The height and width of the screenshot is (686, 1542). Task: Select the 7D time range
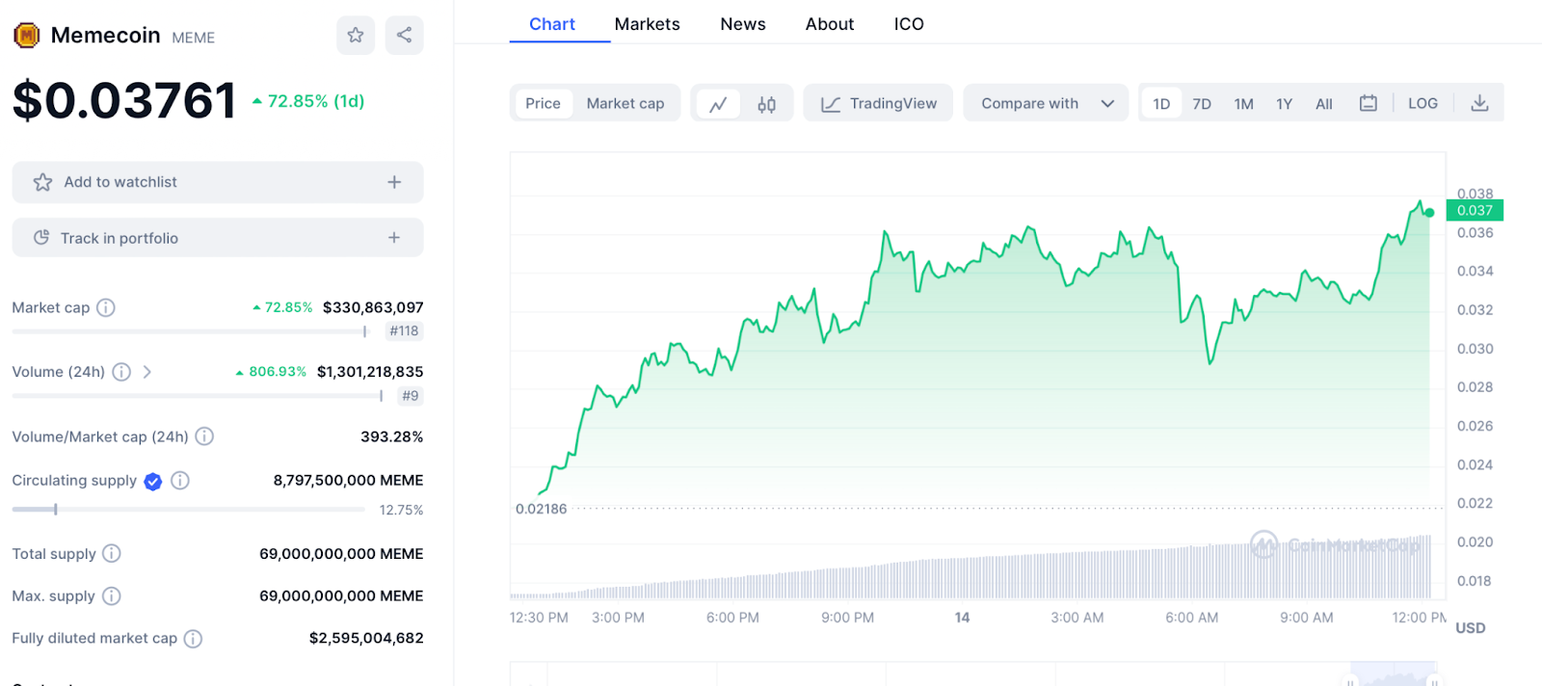point(1202,104)
